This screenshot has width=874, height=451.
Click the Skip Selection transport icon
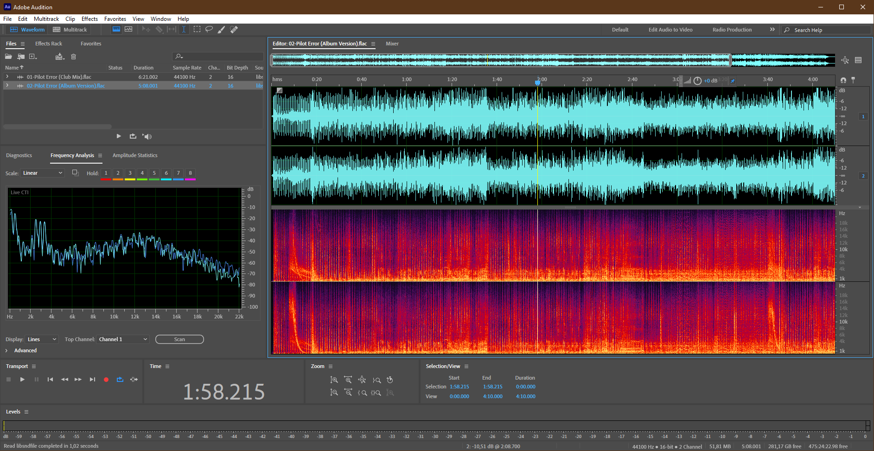click(x=134, y=379)
